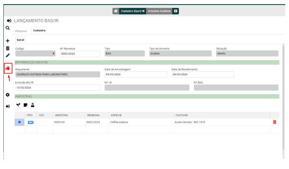Select the Geral tab
The height and width of the screenshot is (169, 289).
point(20,40)
